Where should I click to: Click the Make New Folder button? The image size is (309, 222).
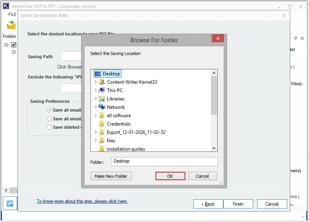[111, 176]
